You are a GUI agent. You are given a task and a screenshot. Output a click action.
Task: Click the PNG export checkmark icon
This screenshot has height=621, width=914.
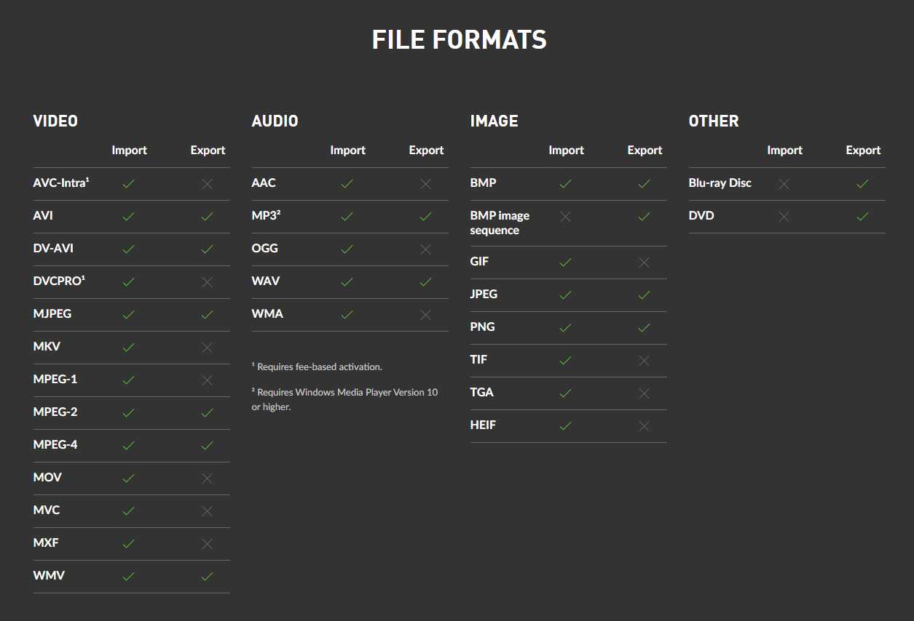pos(645,328)
